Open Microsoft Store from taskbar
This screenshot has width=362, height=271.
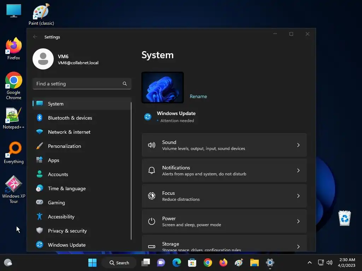coord(192,263)
